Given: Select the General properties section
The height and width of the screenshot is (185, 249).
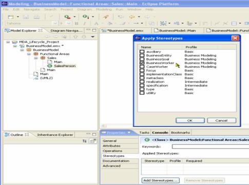Looking at the screenshot, I should coord(120,141).
